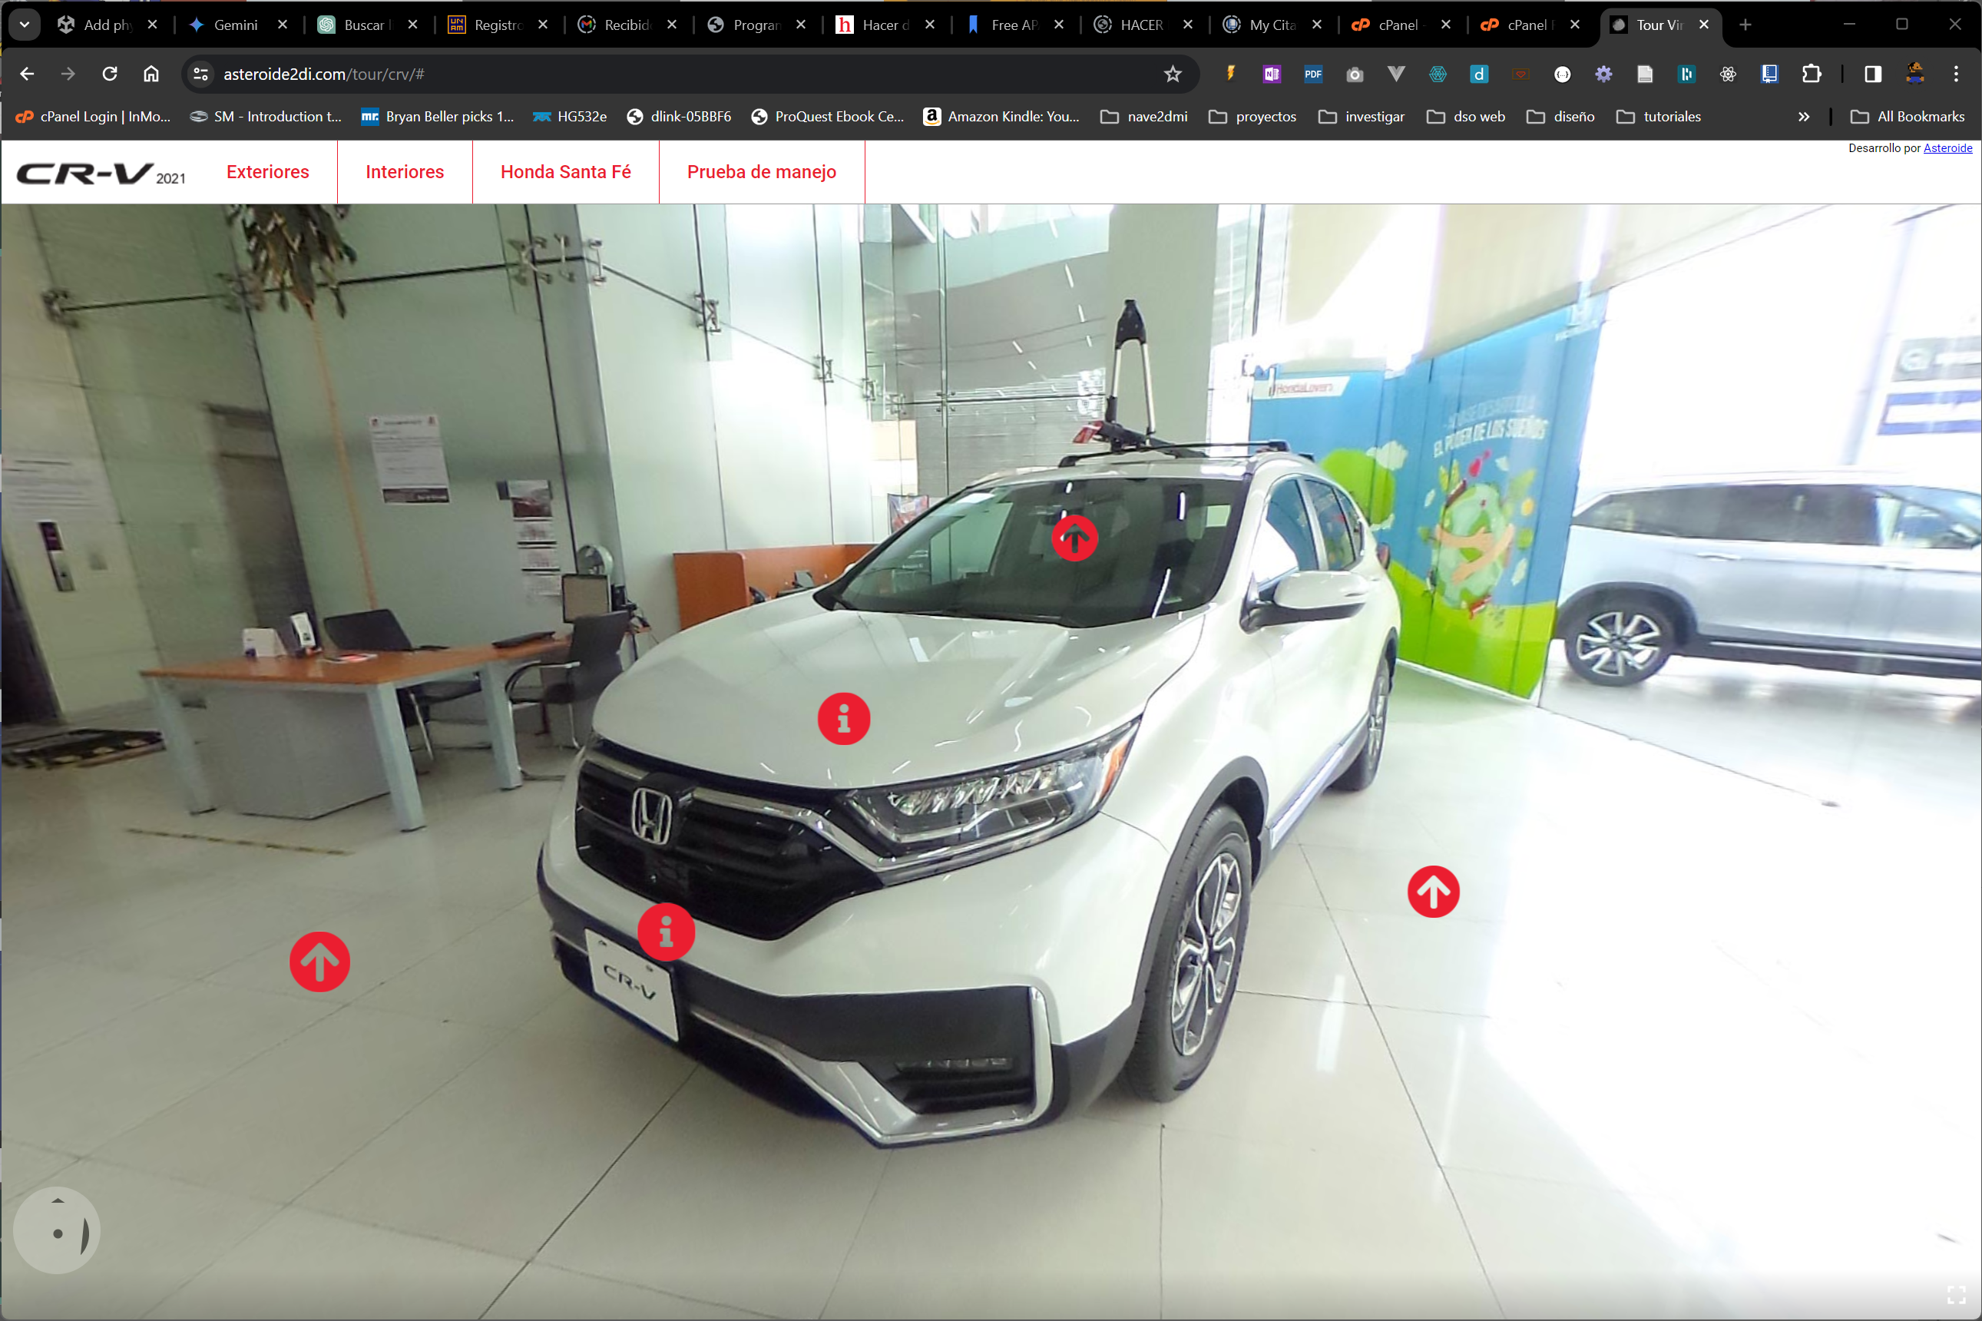The image size is (1982, 1321).
Task: Click the navigation arrow on the windshield
Action: [1074, 538]
